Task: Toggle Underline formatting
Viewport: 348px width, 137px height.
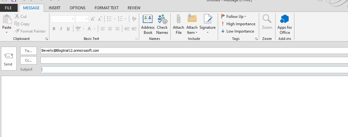Action: (68, 29)
